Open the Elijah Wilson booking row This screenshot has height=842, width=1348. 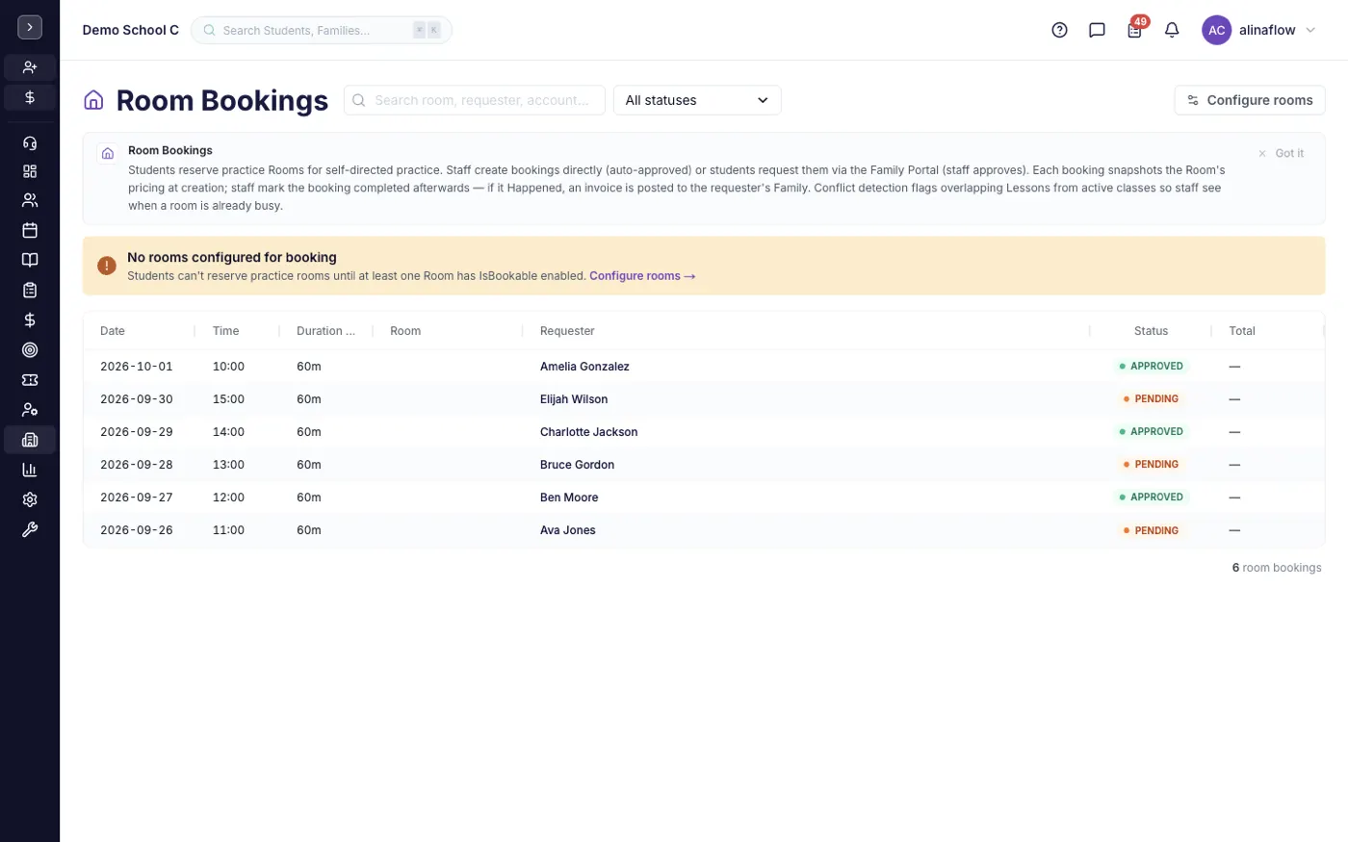[704, 398]
